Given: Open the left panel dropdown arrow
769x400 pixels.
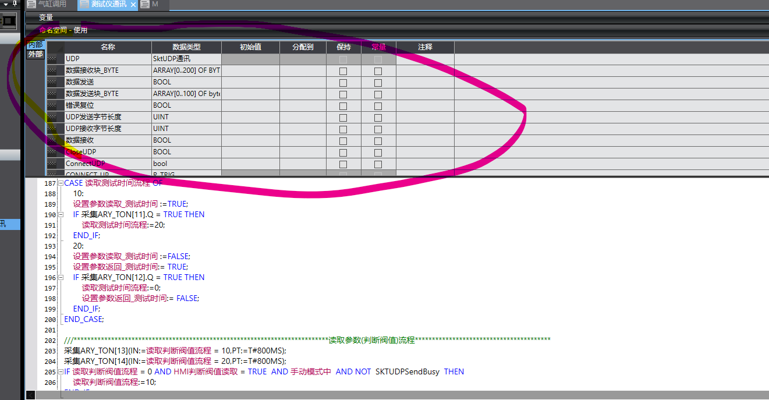Looking at the screenshot, I should point(6,4).
